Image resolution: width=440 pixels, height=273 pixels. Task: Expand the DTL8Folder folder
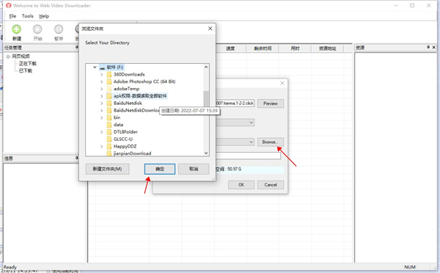(102, 131)
